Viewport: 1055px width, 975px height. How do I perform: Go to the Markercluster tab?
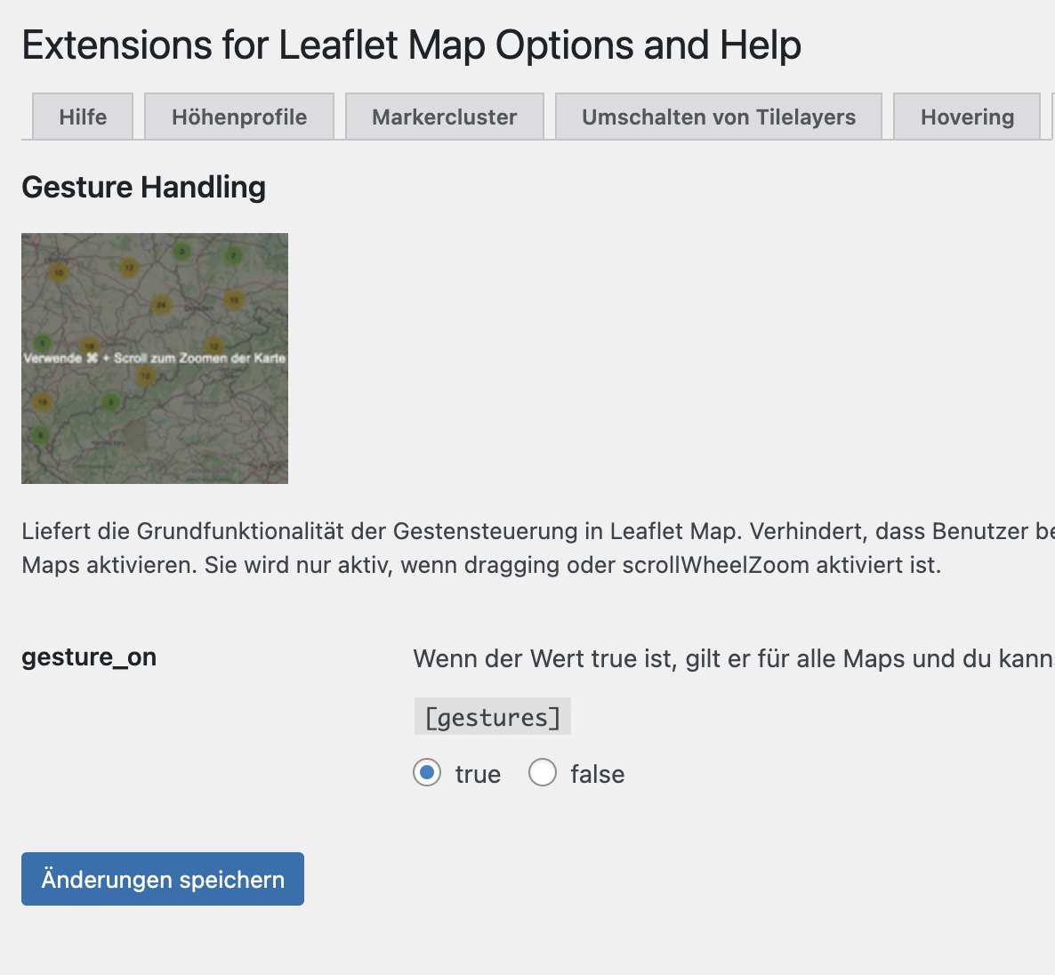[445, 117]
